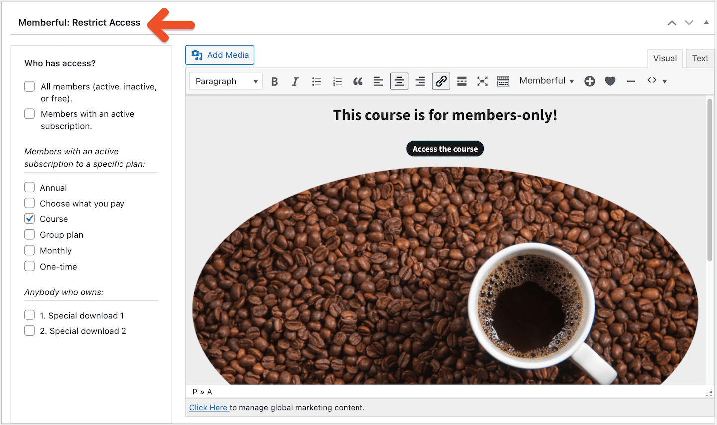Enable access for All members
717x425 pixels.
coord(30,86)
